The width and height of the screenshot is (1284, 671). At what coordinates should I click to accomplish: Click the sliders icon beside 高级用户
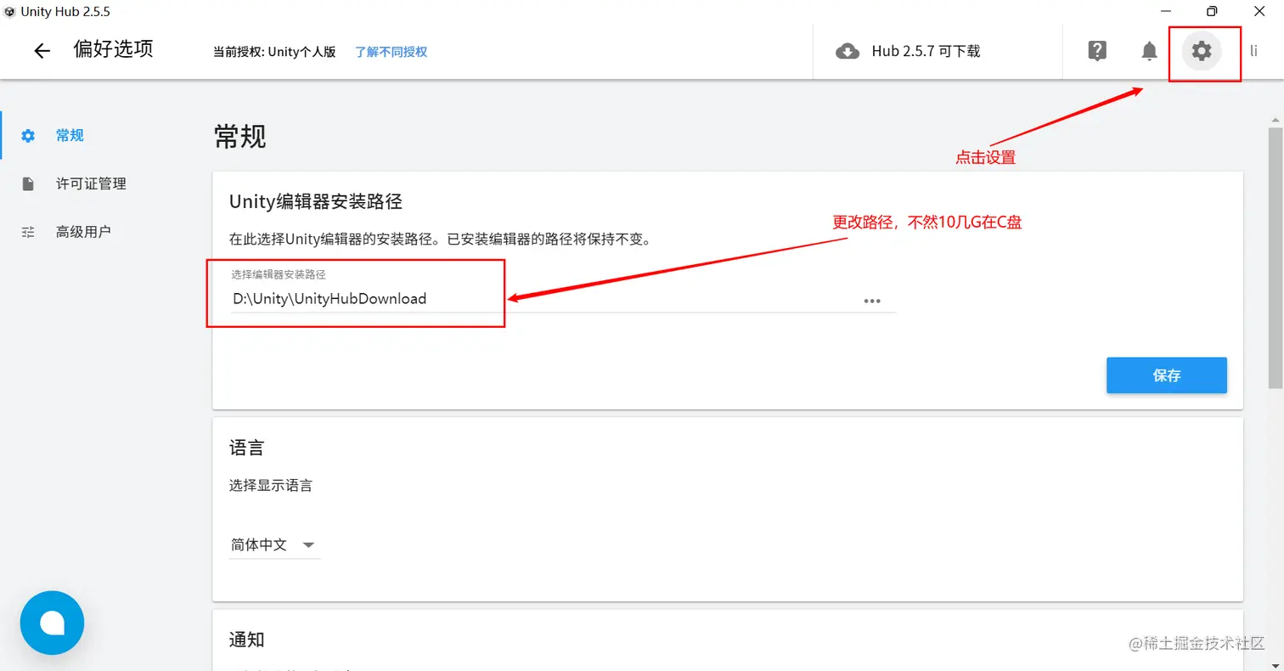pyautogui.click(x=29, y=231)
